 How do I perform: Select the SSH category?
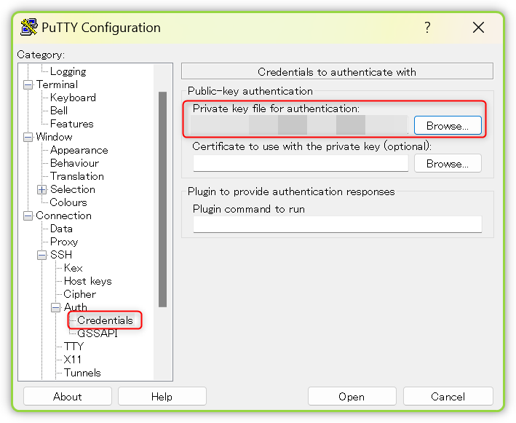(61, 255)
